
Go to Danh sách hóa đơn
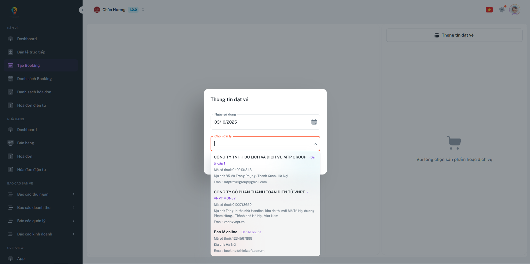(34, 92)
